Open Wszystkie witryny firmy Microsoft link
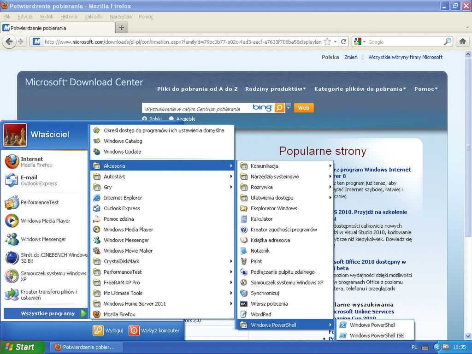 point(406,57)
